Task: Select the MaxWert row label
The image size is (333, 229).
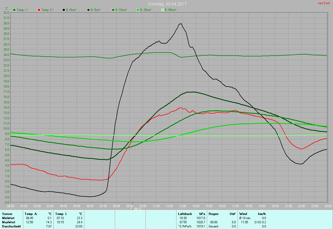Action: [8, 222]
